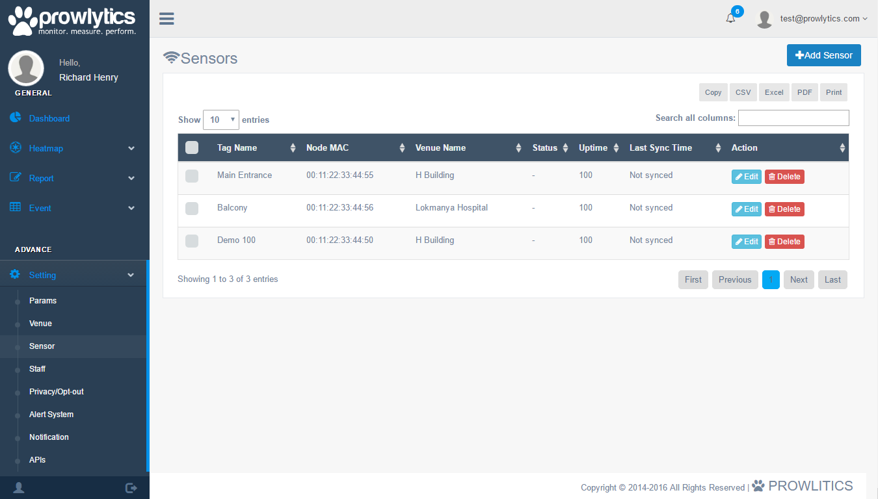Open the test@prowlytics.com account dropdown
878x499 pixels.
[823, 19]
